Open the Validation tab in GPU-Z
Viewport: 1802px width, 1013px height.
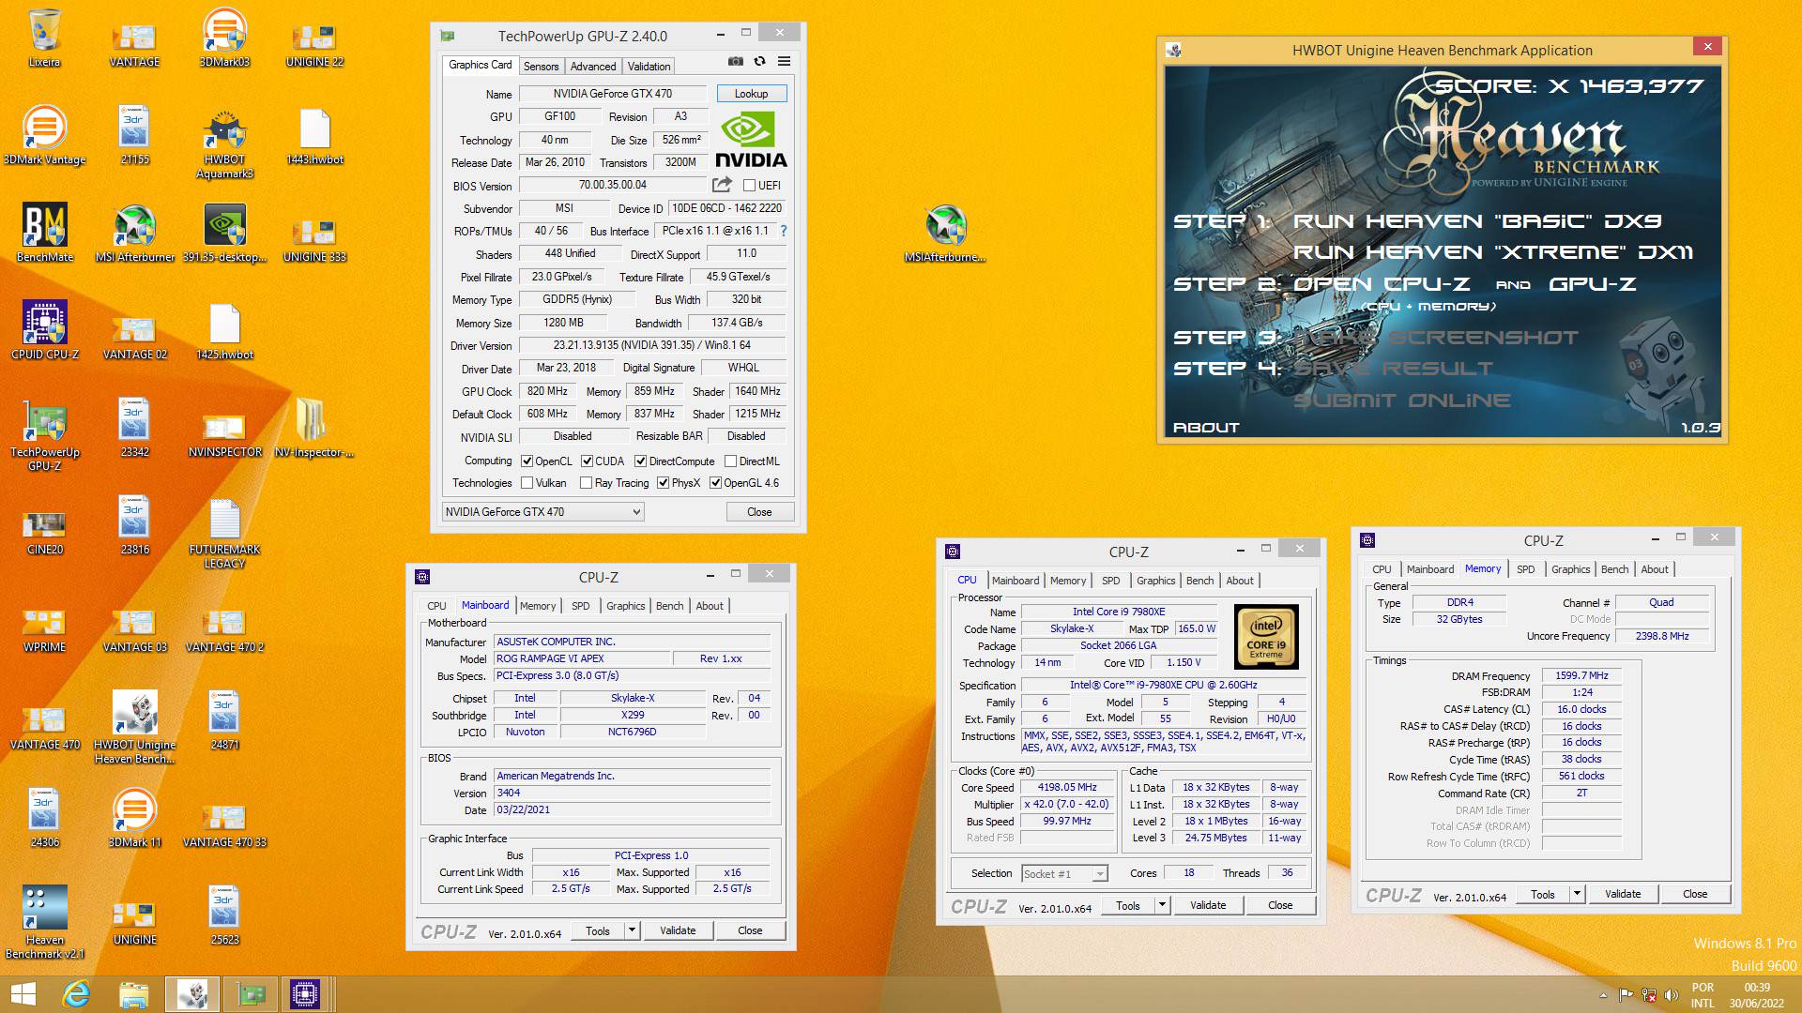649,66
